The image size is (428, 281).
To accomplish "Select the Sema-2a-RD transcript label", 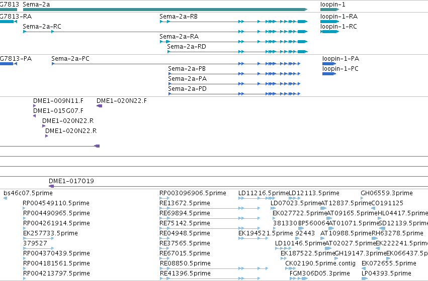I will [187, 47].
